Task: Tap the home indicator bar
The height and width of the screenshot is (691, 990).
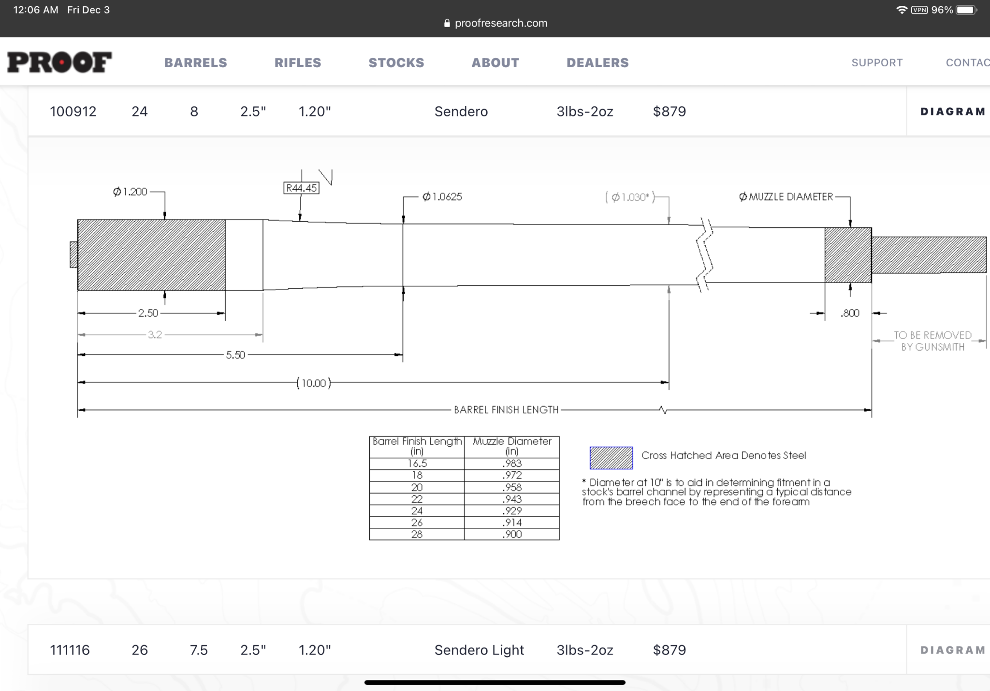Action: pos(495,682)
